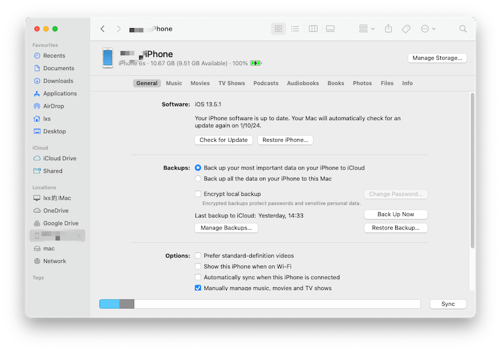Click the iPhone device icon in header

pos(108,58)
